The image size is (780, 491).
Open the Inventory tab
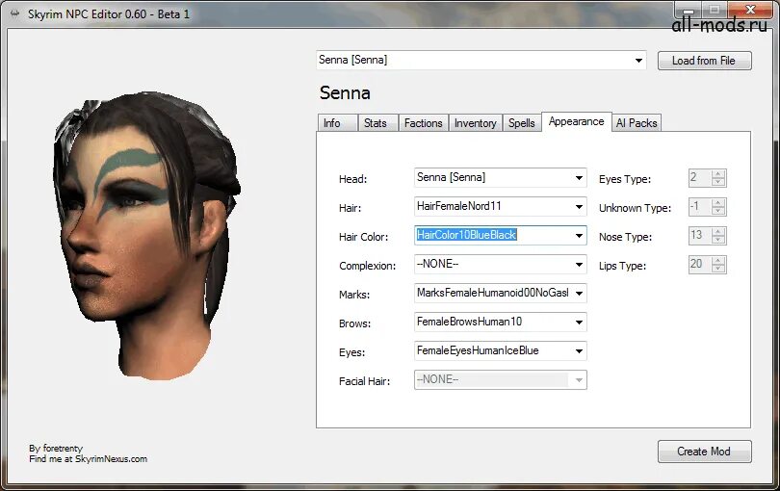[x=476, y=123]
